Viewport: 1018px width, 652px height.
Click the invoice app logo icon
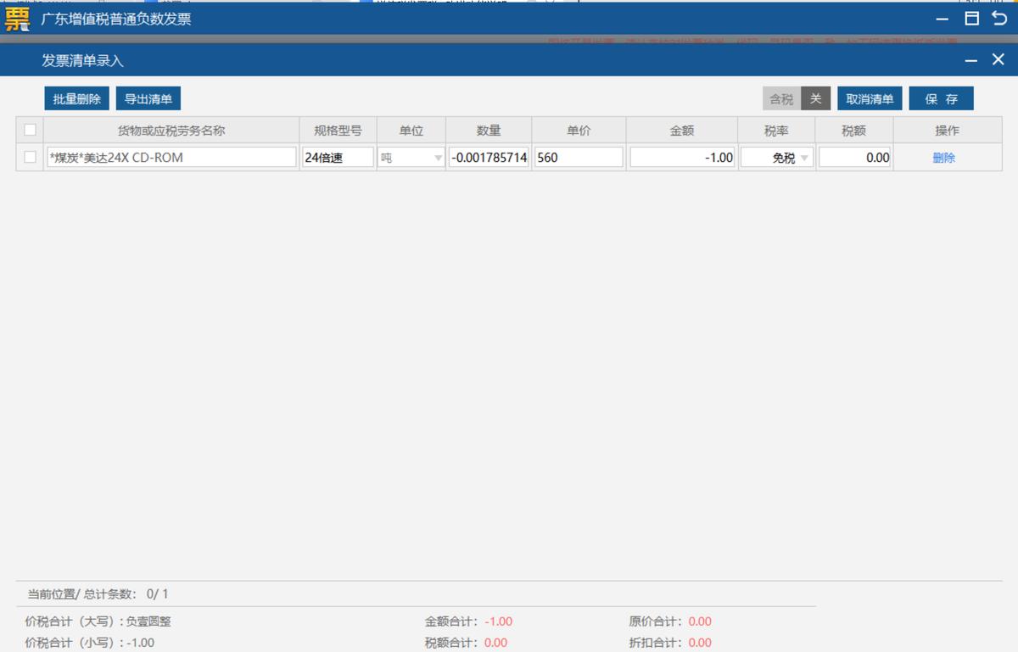click(x=17, y=17)
